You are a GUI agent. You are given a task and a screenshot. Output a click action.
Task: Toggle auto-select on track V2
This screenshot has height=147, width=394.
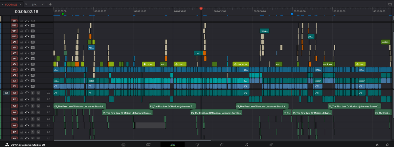pyautogui.click(x=27, y=81)
